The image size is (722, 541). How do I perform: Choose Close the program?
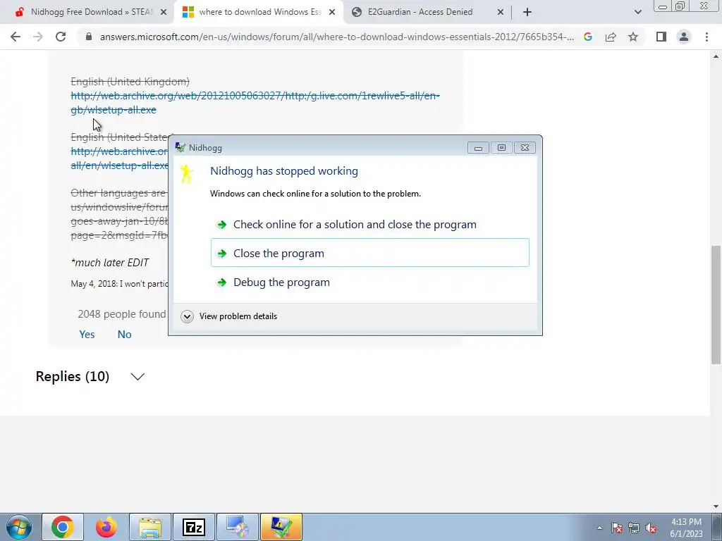coord(369,253)
